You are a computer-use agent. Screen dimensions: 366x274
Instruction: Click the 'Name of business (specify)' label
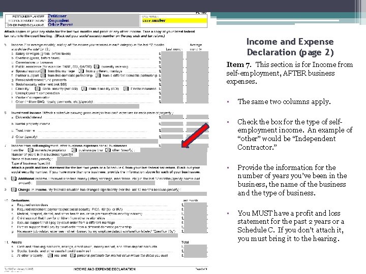pos(32,159)
